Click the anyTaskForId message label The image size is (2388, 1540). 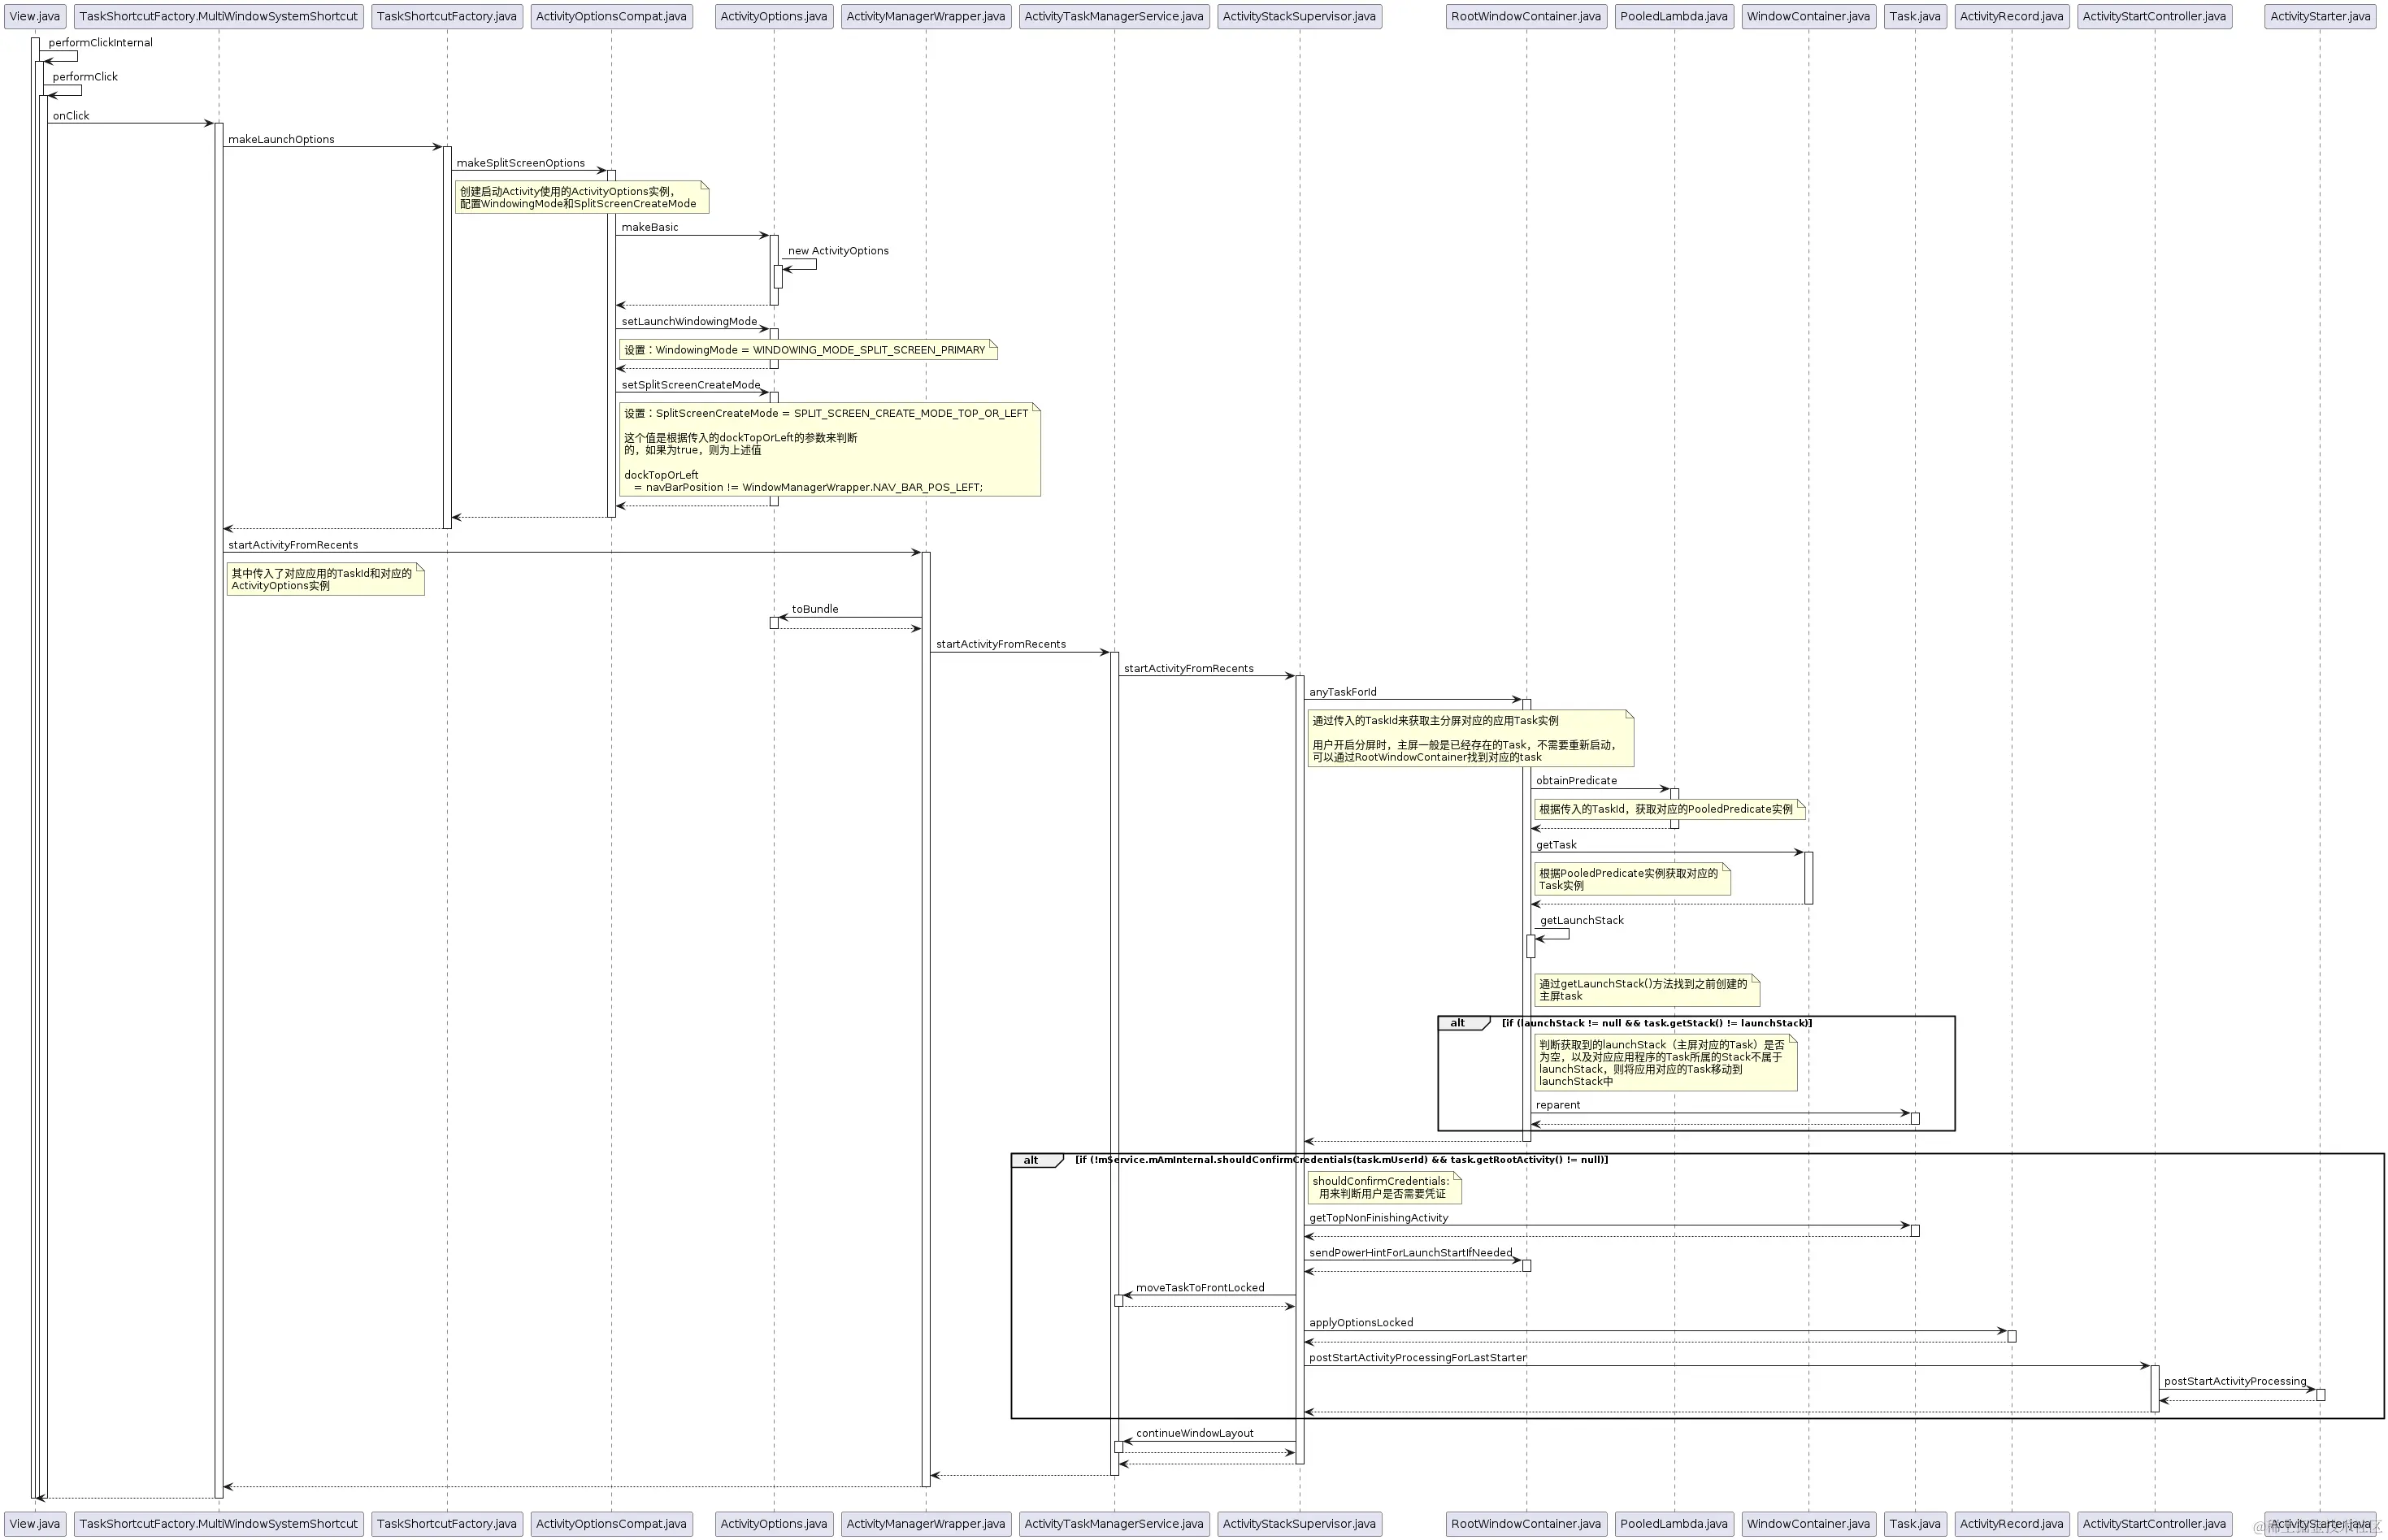pos(1342,692)
